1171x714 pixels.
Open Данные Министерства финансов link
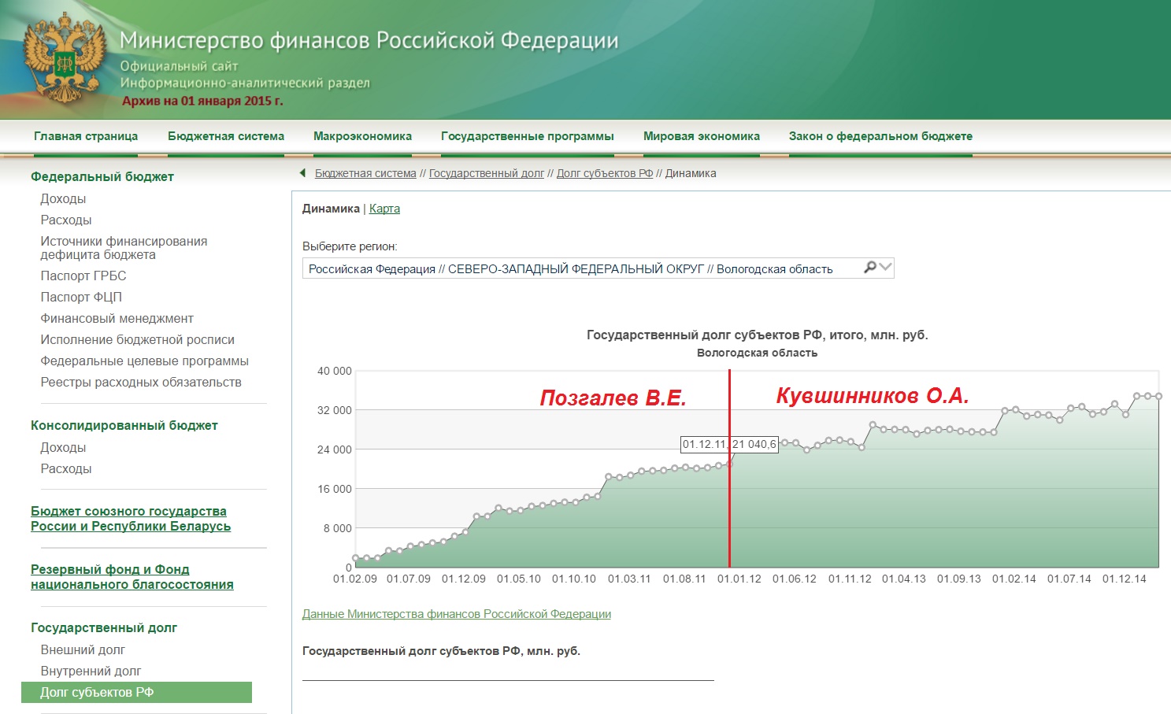[x=456, y=614]
